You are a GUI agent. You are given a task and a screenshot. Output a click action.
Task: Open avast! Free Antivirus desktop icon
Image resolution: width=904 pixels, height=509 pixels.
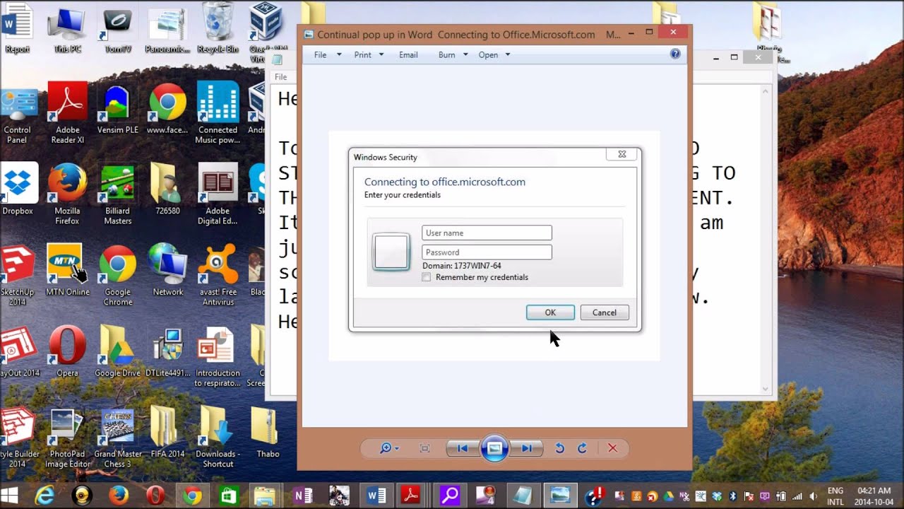pos(218,276)
